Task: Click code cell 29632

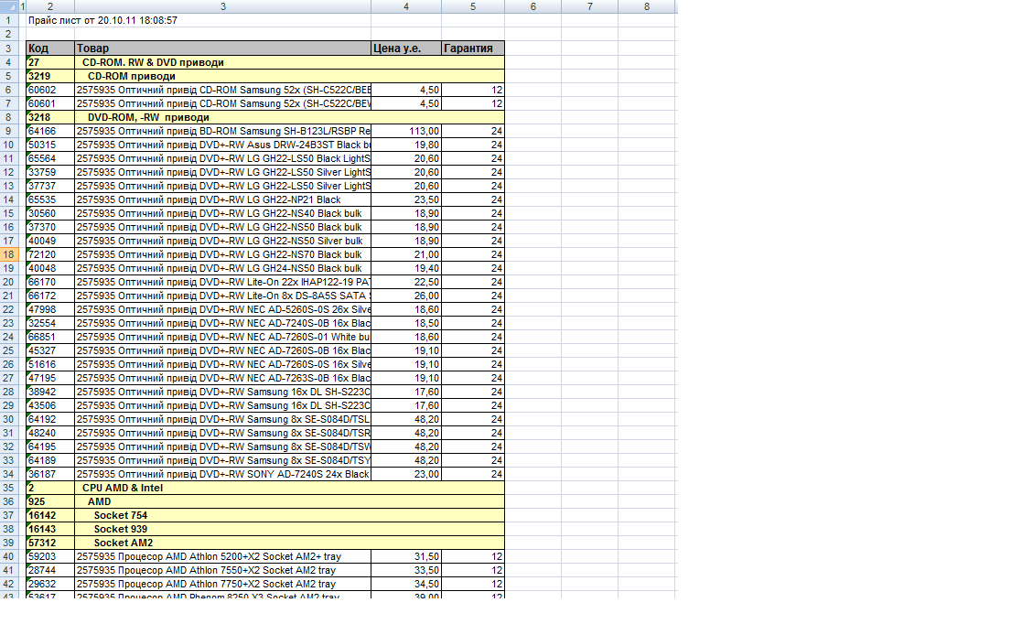Action: 50,584
